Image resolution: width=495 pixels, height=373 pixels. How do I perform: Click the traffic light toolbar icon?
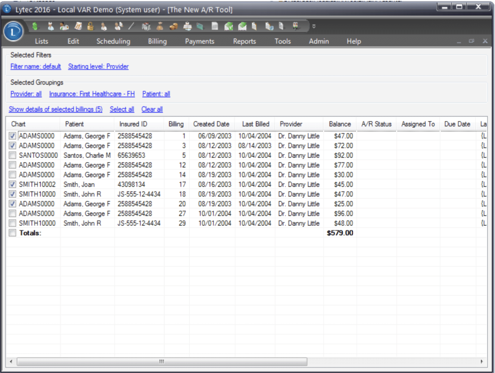(295, 26)
